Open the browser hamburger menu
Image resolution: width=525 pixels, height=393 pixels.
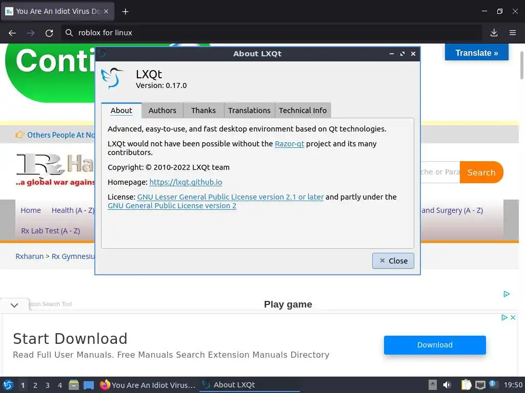pyautogui.click(x=513, y=32)
